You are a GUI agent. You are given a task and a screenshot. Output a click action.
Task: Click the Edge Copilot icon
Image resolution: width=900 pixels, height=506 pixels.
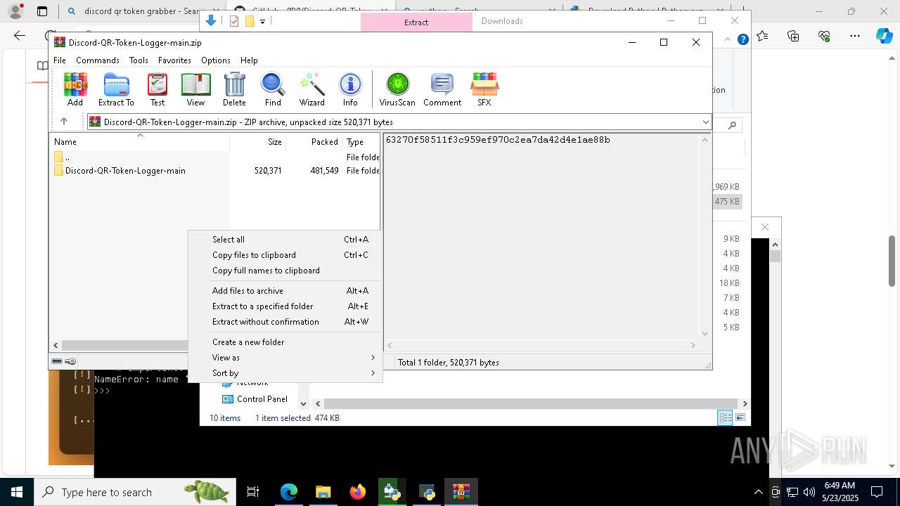click(885, 36)
